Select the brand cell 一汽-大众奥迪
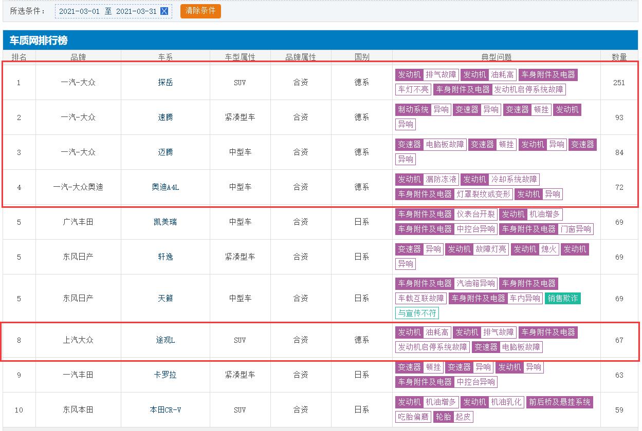 click(78, 187)
